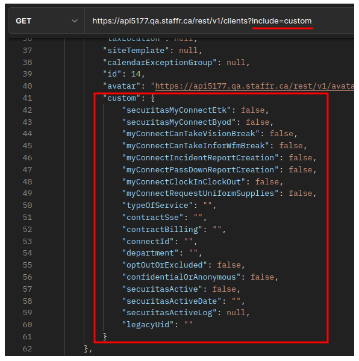The height and width of the screenshot is (361, 359).
Task: Click the id value 14
Action: [x=136, y=74]
